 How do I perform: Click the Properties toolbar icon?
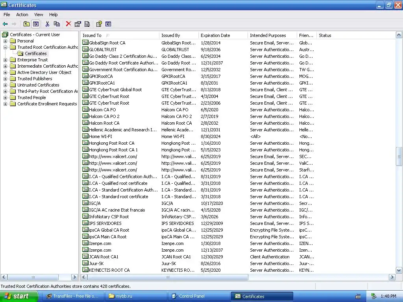click(78, 24)
